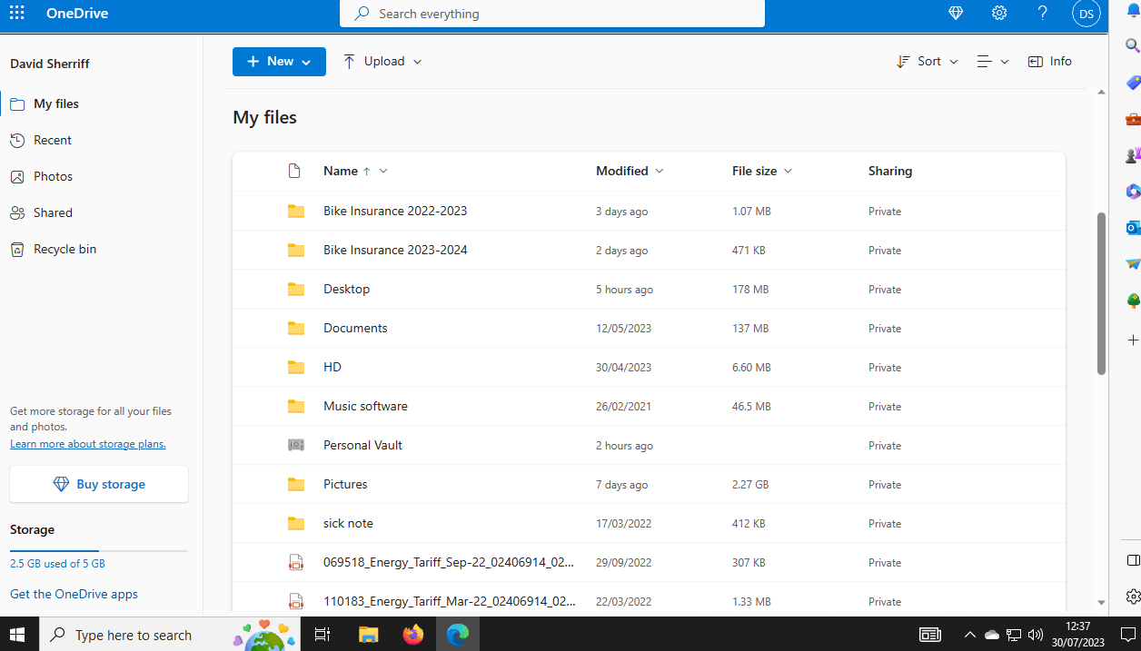
Task: Click the premium diamond icon in header
Action: click(x=956, y=13)
